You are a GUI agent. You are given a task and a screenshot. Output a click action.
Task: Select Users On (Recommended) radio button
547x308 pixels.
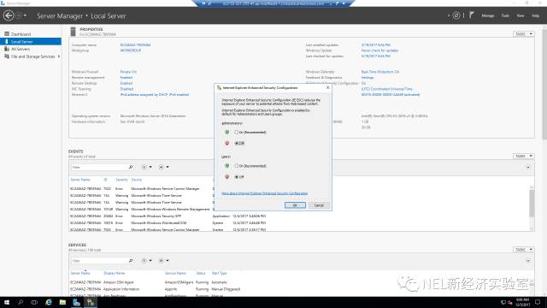237,166
